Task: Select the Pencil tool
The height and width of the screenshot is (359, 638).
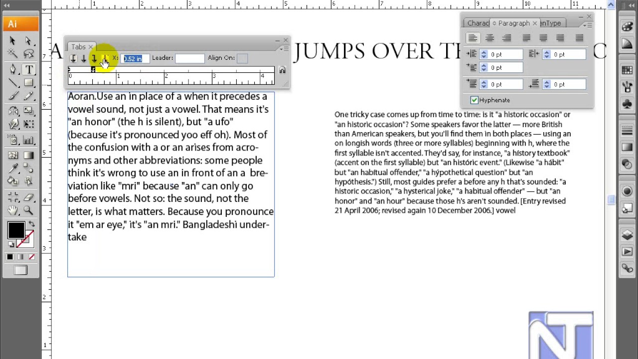Action: 28,96
